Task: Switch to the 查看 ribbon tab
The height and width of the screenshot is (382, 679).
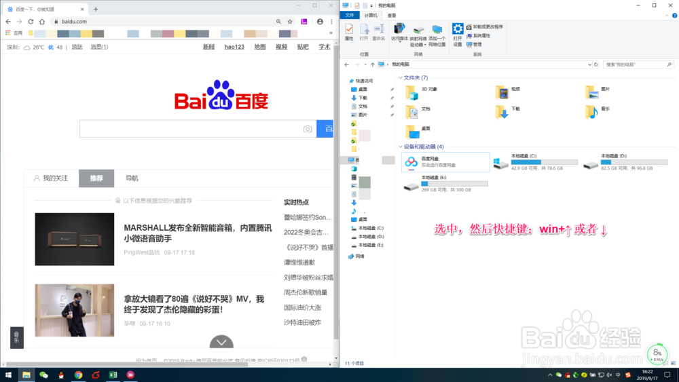Action: point(392,15)
